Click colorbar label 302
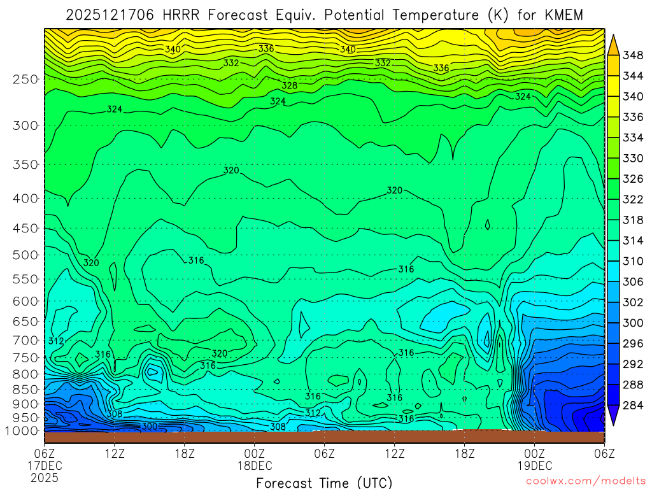Image resolution: width=652 pixels, height=489 pixels. point(633,302)
